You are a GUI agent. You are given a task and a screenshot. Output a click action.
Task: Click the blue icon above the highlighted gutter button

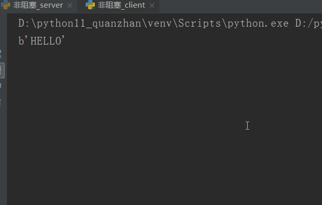pos(1,54)
